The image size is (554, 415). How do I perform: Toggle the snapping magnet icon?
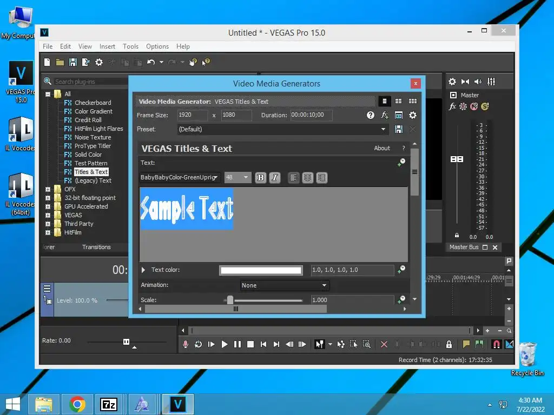(x=496, y=344)
